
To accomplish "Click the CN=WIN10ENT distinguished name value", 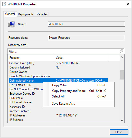I will click(x=80, y=81).
